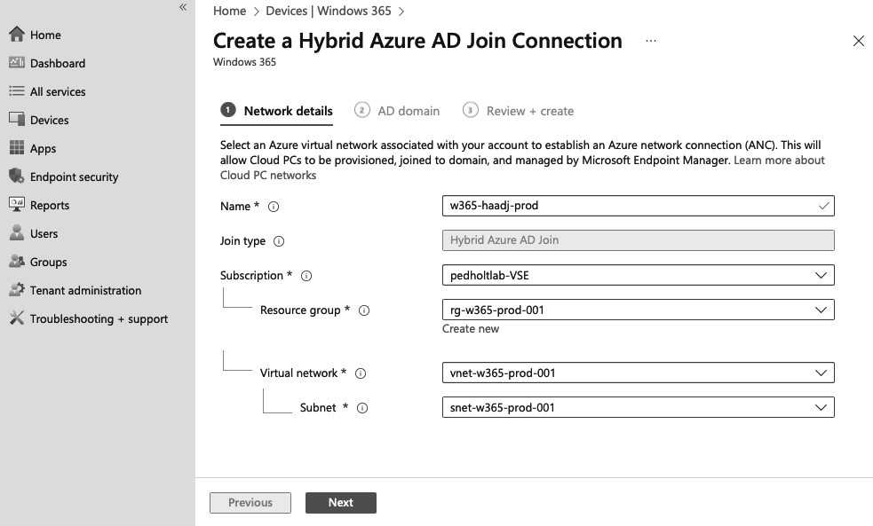The width and height of the screenshot is (873, 526).
Task: Open the Virtual network dropdown
Action: pyautogui.click(x=638, y=373)
